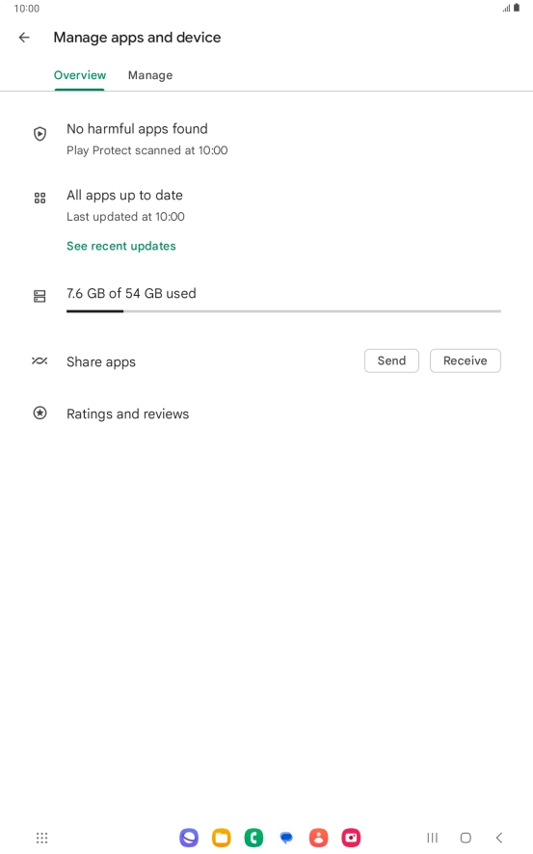Screen dimensions: 533x854
Task: Open the See recent updates link
Action: [120, 246]
